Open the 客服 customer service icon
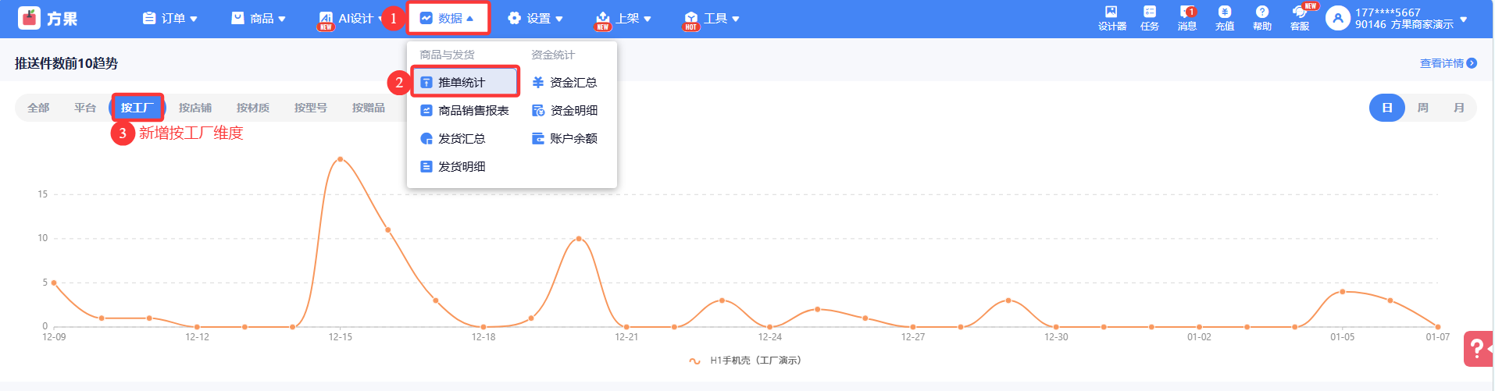The width and height of the screenshot is (1495, 391). tap(1300, 12)
